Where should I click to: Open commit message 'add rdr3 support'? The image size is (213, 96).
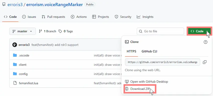(x=55, y=45)
